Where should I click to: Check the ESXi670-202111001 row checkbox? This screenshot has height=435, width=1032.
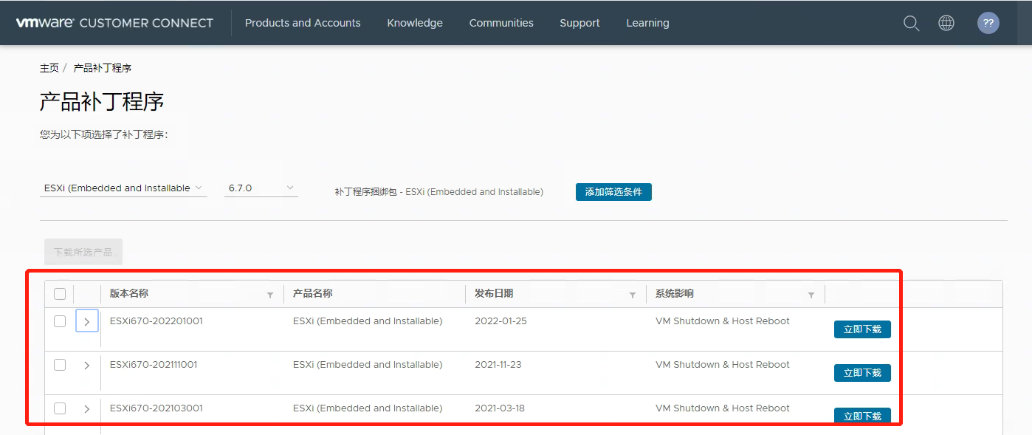(60, 365)
